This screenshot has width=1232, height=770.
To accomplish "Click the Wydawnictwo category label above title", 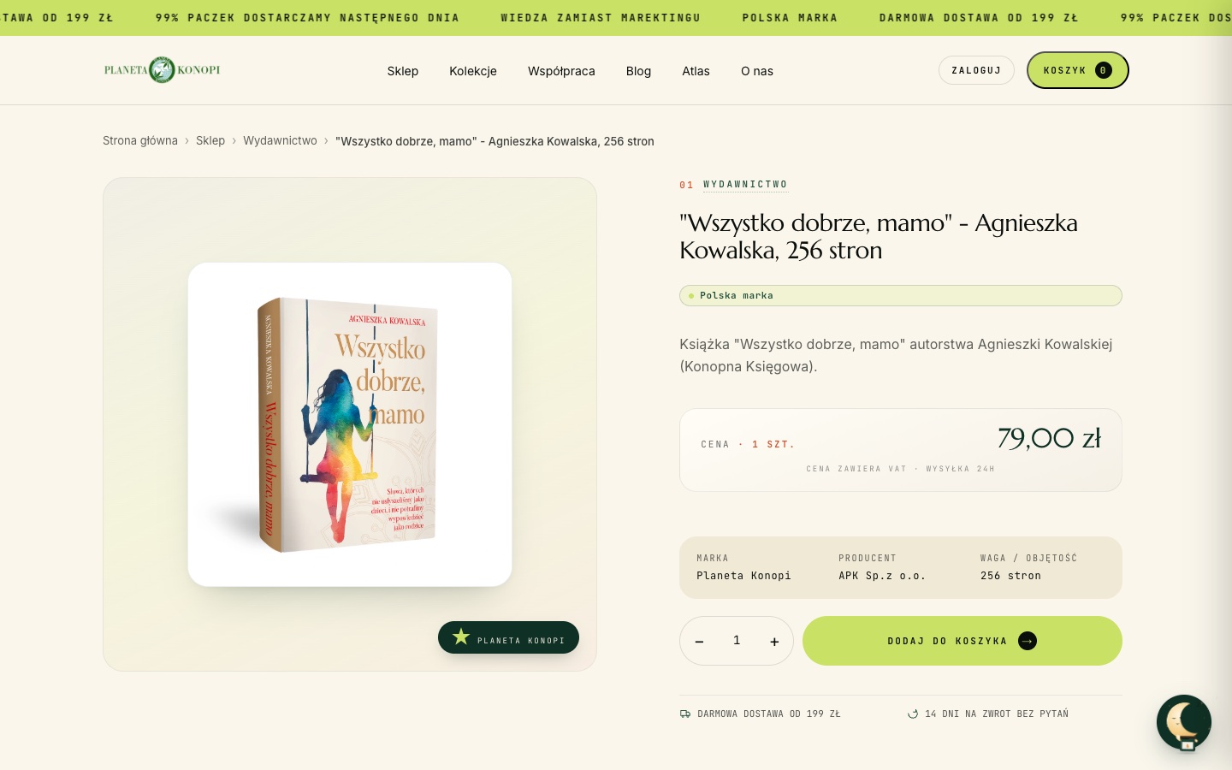I will coord(745,185).
